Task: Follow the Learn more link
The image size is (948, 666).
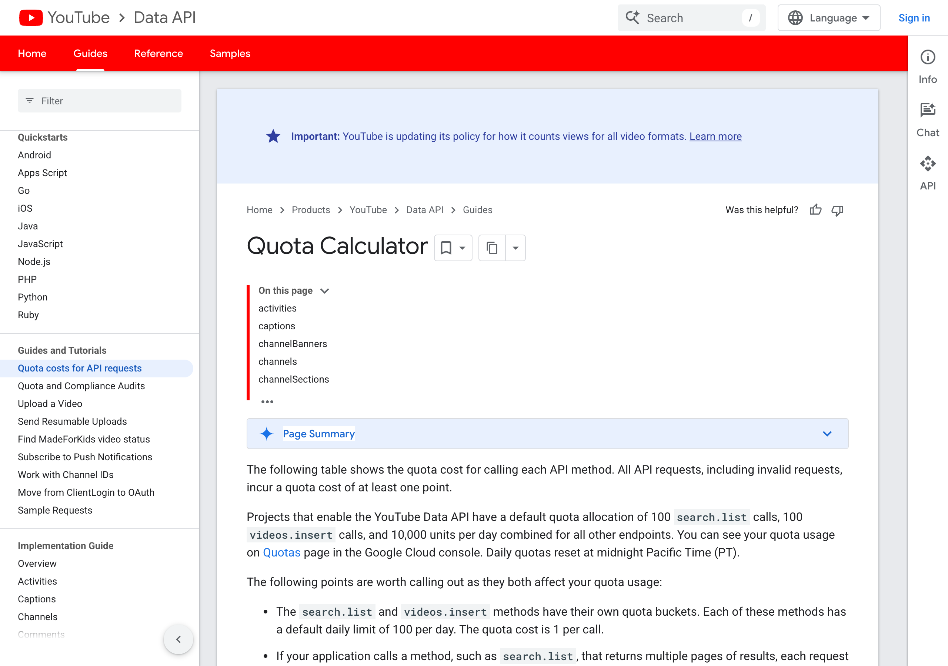Action: (715, 136)
